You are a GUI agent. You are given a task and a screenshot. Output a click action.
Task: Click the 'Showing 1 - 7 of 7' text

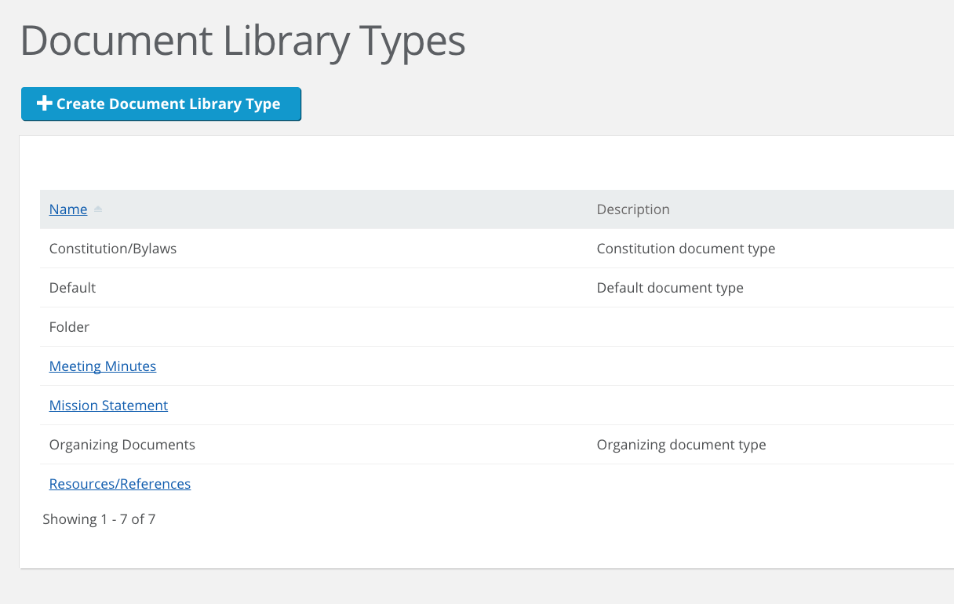tap(99, 519)
